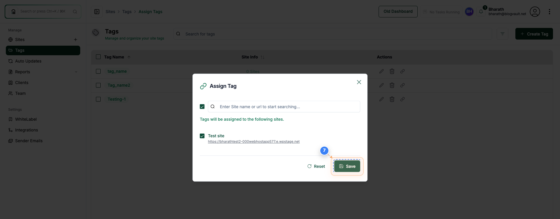The height and width of the screenshot is (219, 560).
Task: Delete Tag_name2 with the trash icon
Action: (x=392, y=85)
